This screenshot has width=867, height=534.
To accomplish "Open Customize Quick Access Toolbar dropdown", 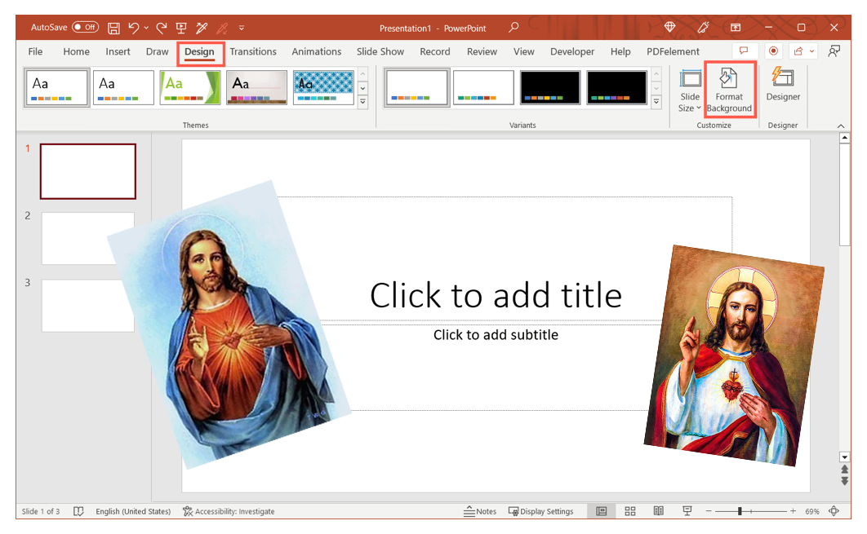I will (242, 28).
